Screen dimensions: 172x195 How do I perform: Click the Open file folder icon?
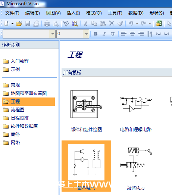(x=19, y=24)
